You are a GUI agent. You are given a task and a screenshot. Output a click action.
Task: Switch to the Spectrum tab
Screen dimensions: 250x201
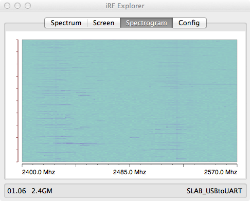click(x=66, y=23)
